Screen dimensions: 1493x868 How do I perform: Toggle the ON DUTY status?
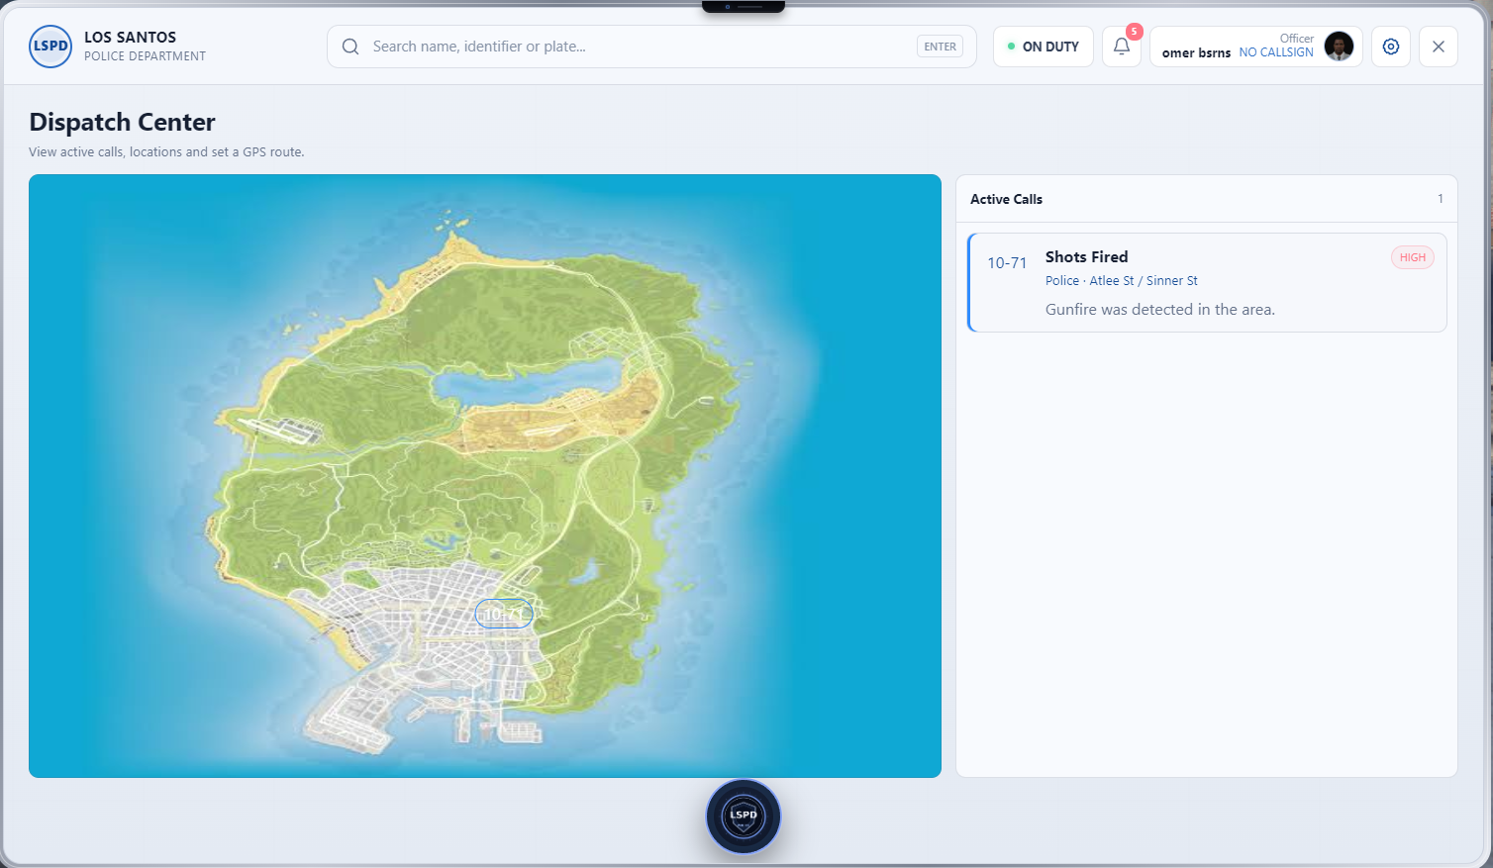[x=1043, y=47]
